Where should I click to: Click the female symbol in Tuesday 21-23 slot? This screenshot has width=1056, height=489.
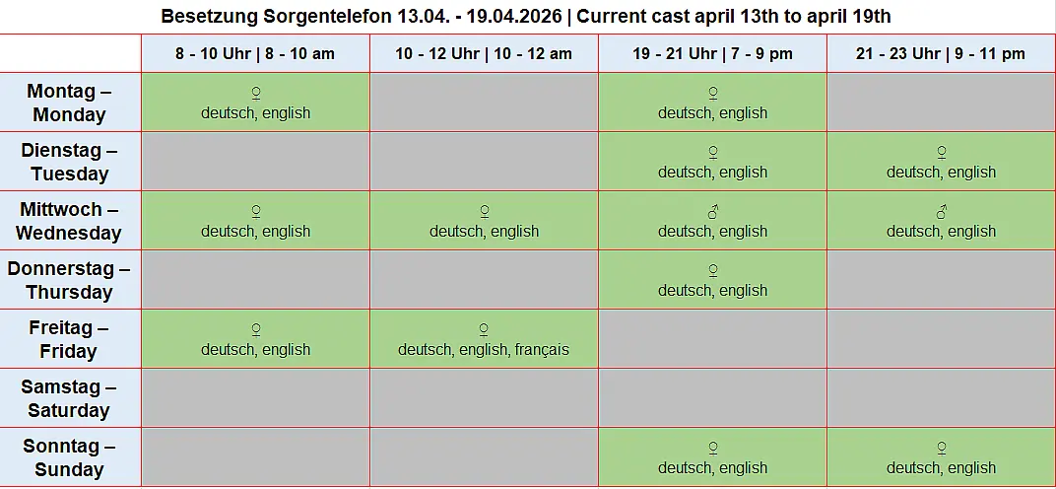point(942,153)
